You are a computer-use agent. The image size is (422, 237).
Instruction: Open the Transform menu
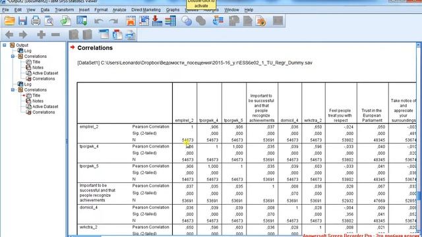pyautogui.click(x=65, y=10)
